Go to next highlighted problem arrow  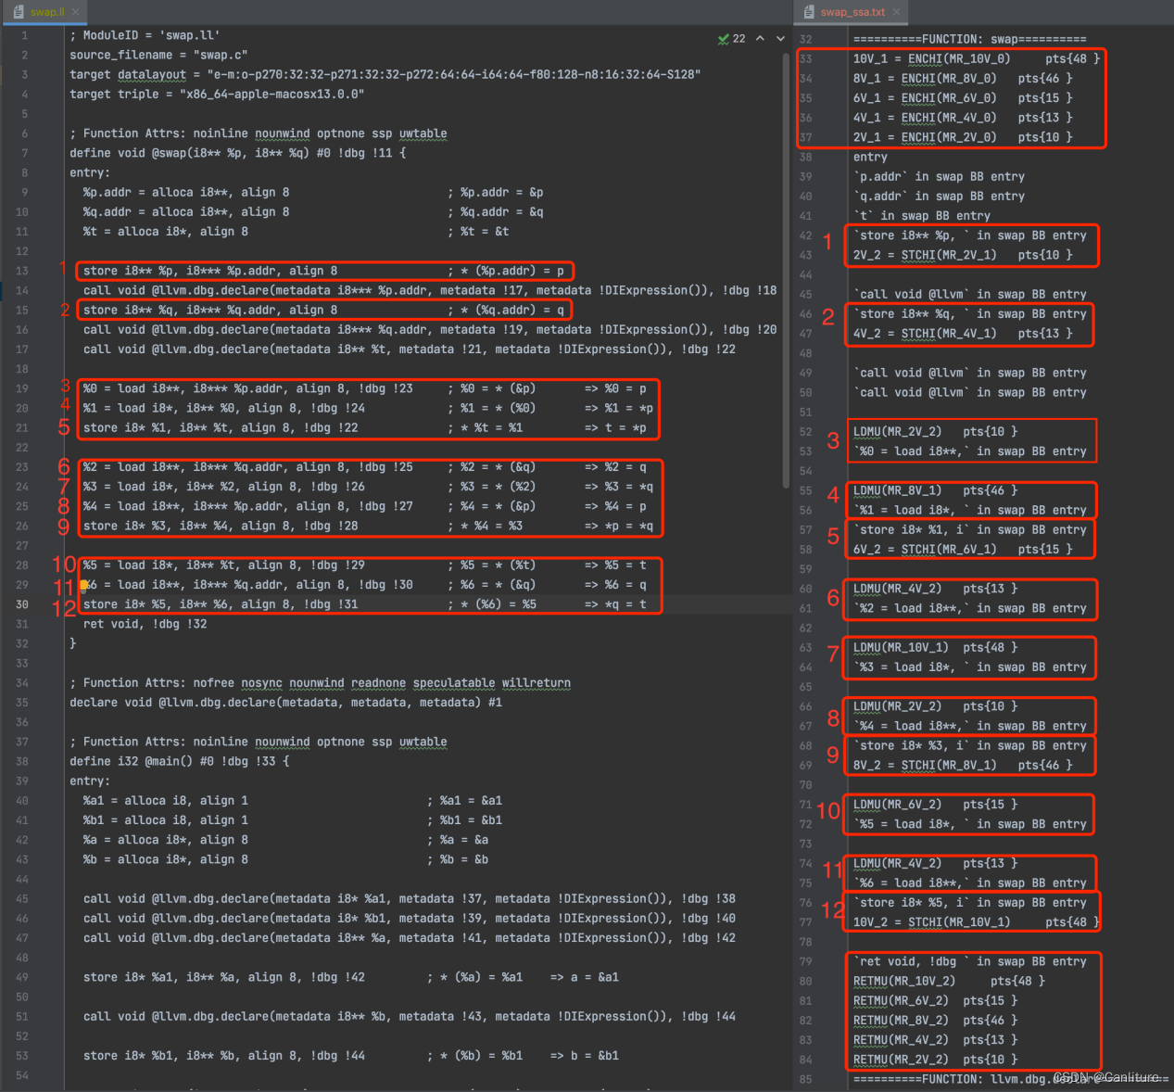click(780, 39)
